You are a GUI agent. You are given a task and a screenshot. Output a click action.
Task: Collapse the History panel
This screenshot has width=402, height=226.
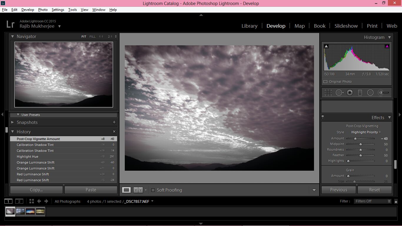[x=13, y=132]
